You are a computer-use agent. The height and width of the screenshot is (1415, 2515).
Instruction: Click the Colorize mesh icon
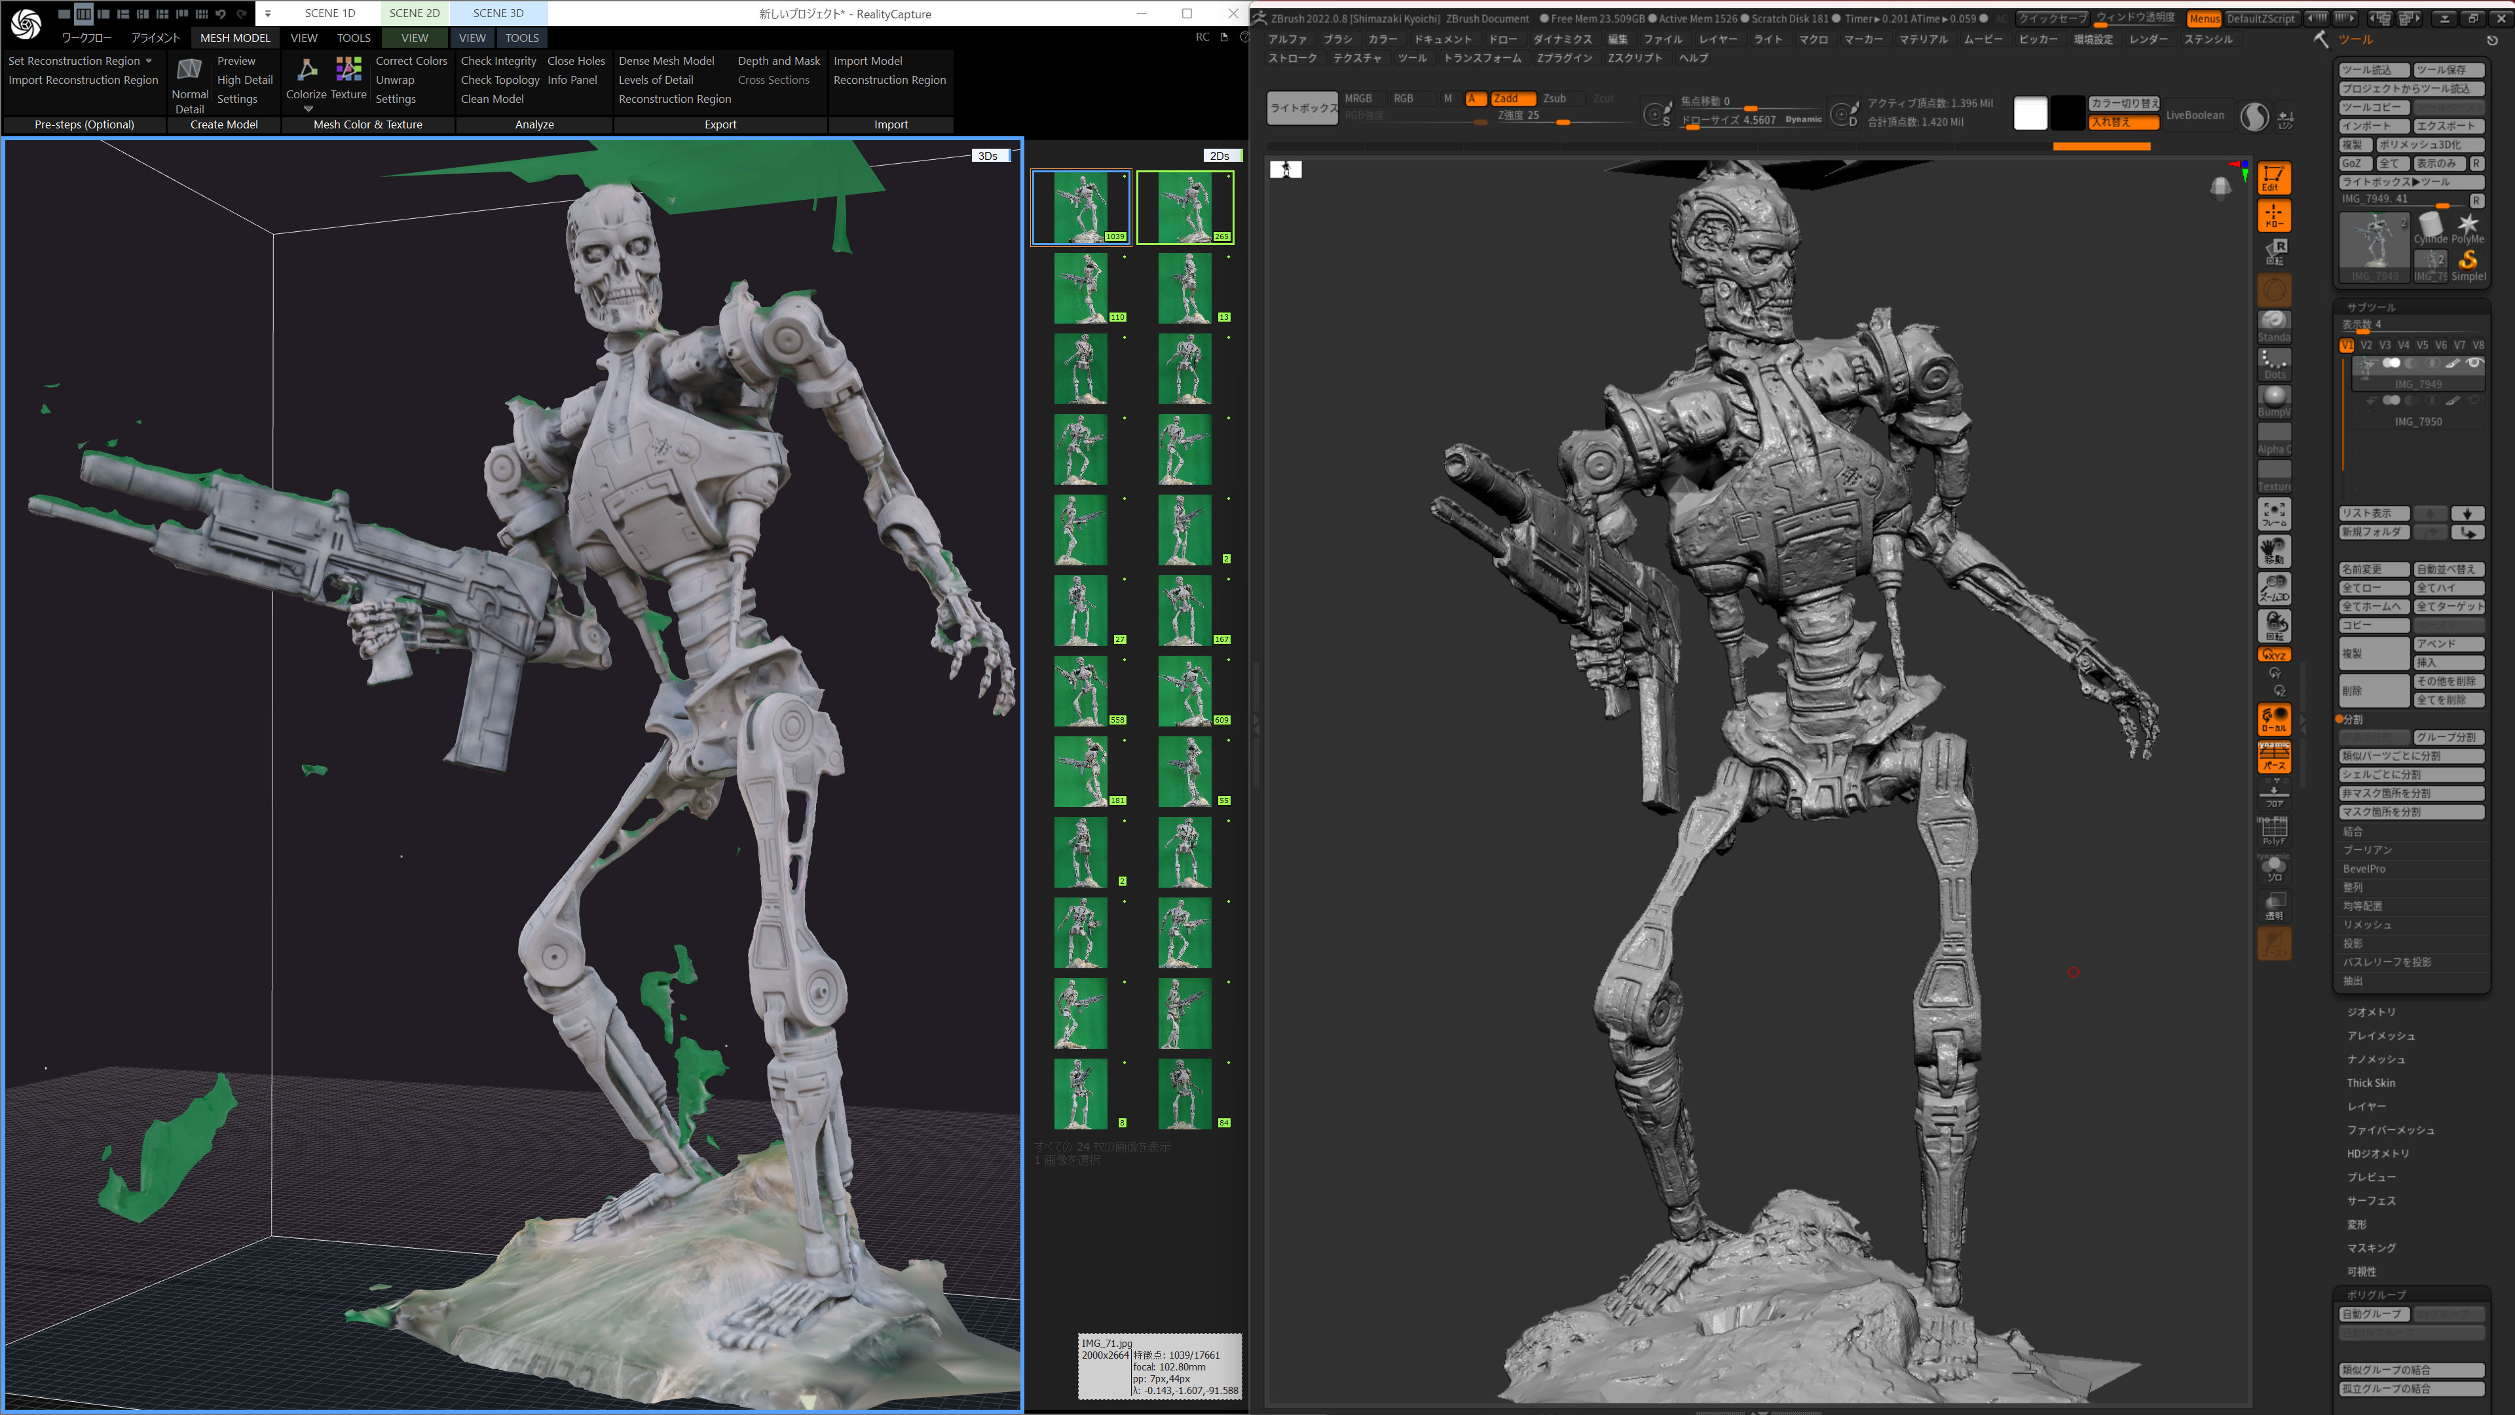tap(307, 69)
